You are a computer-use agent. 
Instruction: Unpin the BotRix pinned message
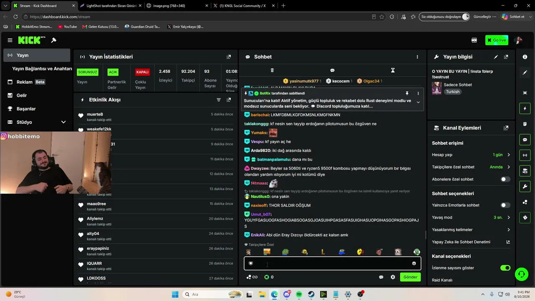pyautogui.click(x=407, y=93)
